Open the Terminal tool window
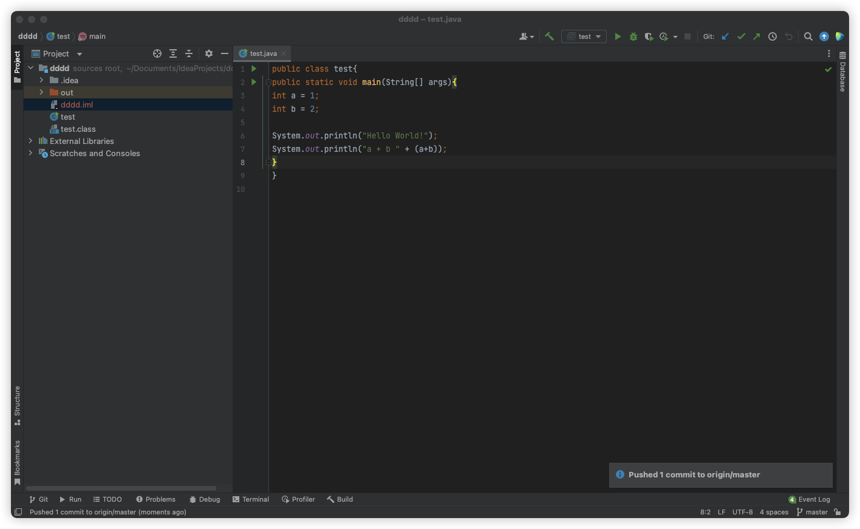The image size is (860, 529). (251, 499)
